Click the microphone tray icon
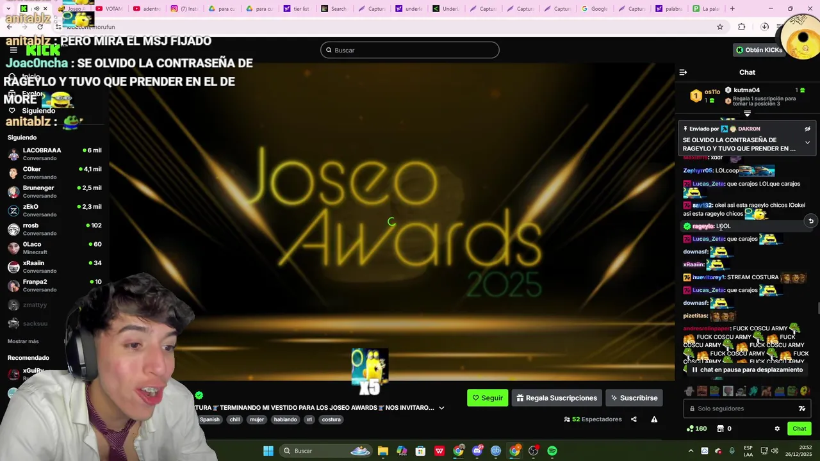Image resolution: width=820 pixels, height=461 pixels. coord(732,451)
